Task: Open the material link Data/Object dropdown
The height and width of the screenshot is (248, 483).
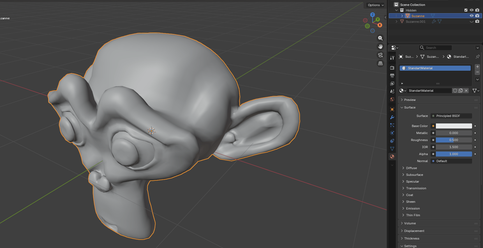Action: click(476, 91)
